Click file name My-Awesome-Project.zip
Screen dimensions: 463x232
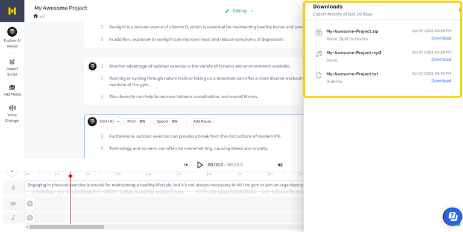[x=352, y=31]
